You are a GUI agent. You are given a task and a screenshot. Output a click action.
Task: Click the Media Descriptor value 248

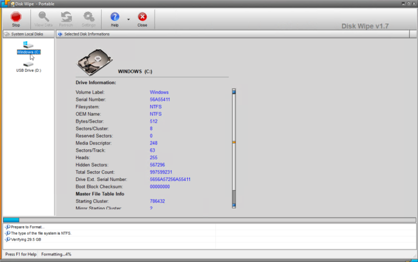click(153, 143)
